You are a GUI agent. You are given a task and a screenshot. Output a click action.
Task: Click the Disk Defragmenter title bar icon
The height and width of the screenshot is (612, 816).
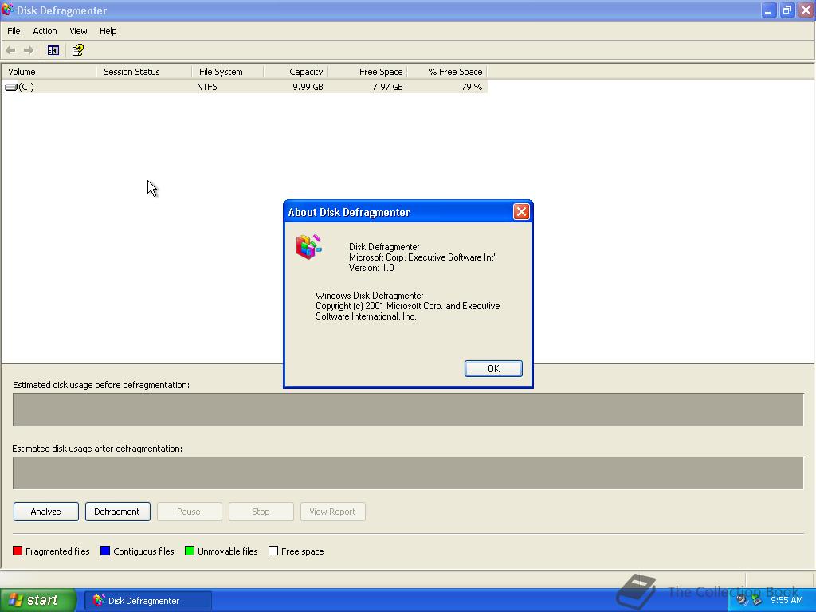(7, 10)
